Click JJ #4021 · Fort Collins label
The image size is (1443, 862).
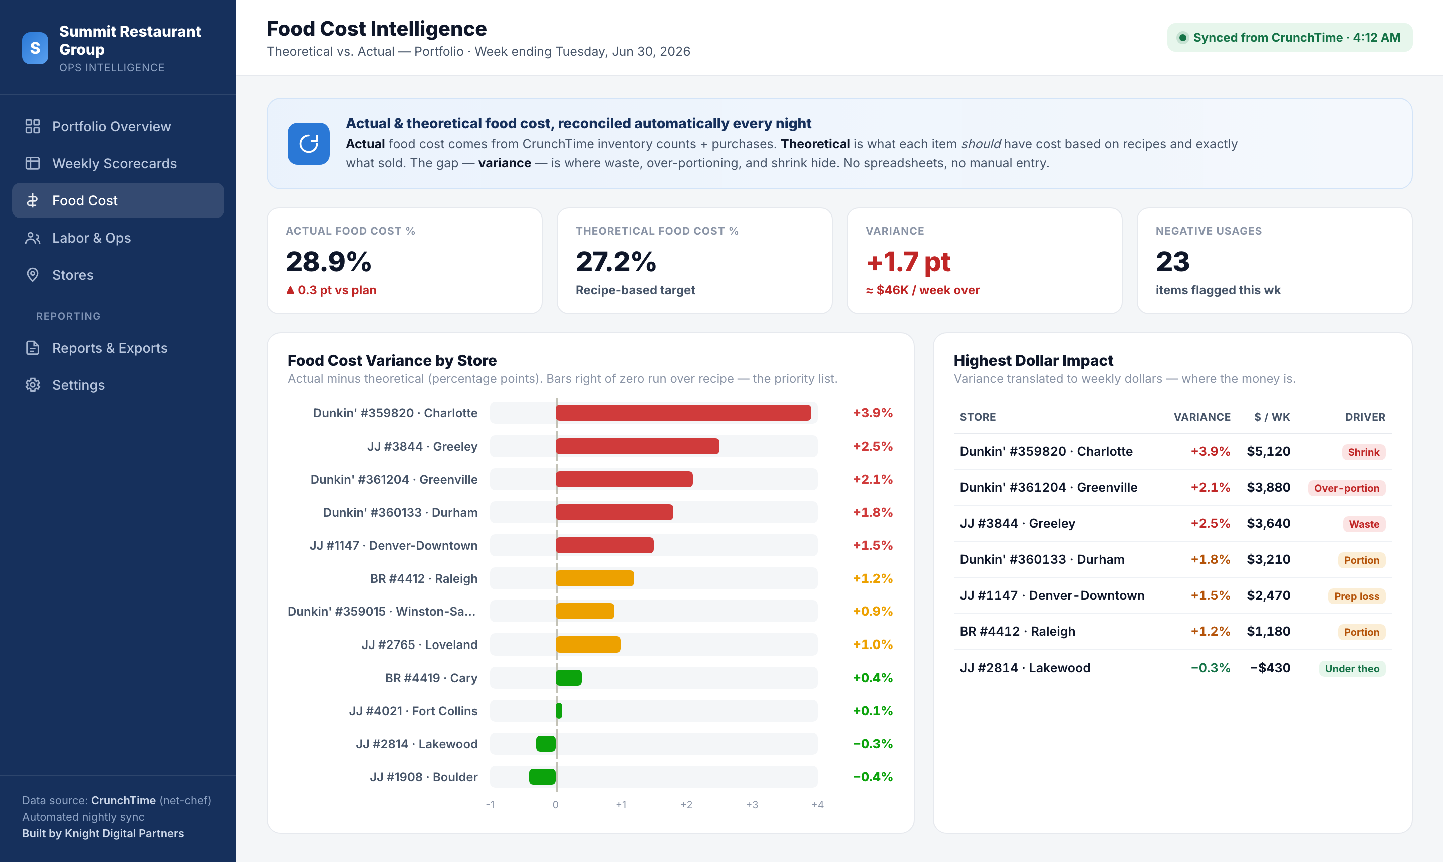coord(413,711)
